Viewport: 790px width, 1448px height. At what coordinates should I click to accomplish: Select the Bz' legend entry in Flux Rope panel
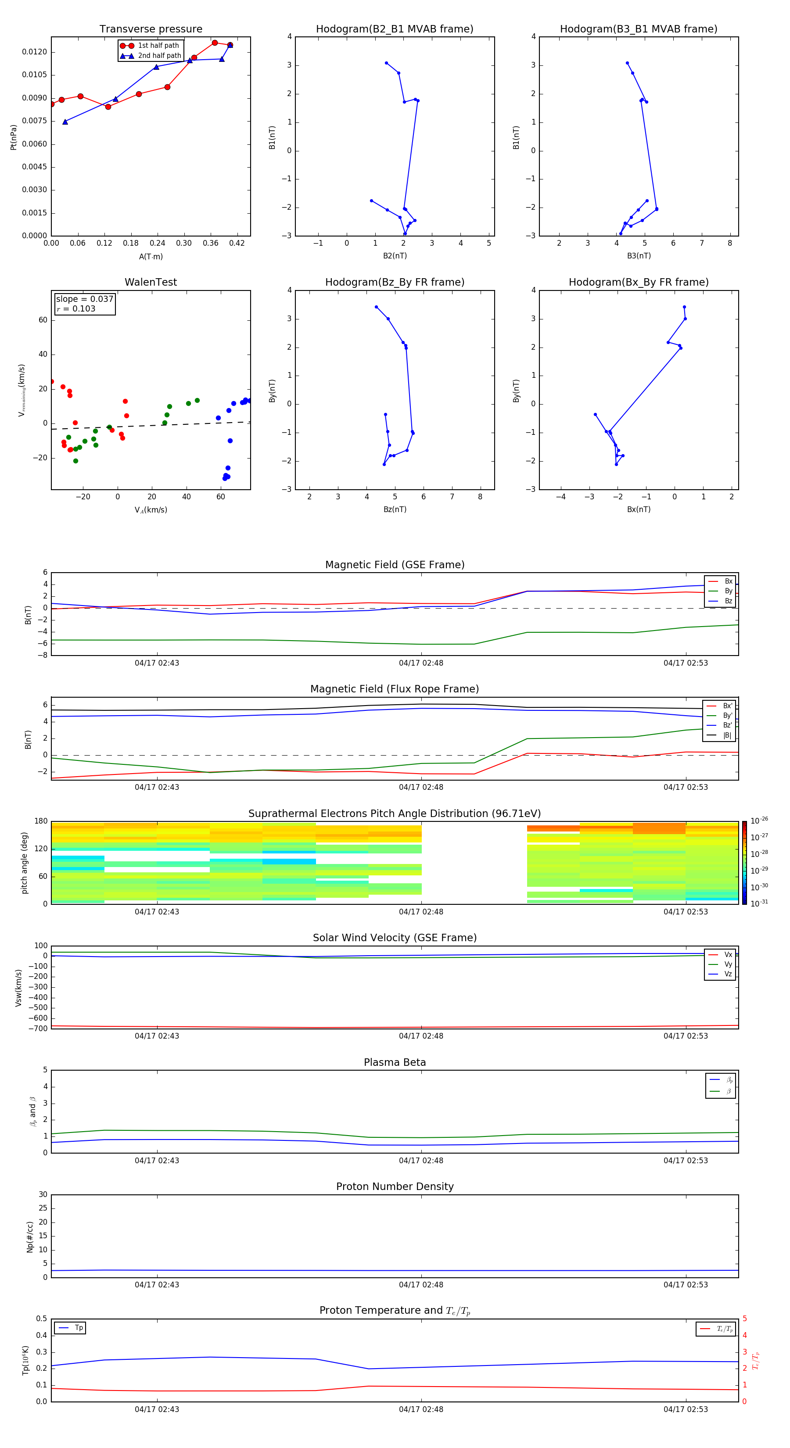coord(720,725)
